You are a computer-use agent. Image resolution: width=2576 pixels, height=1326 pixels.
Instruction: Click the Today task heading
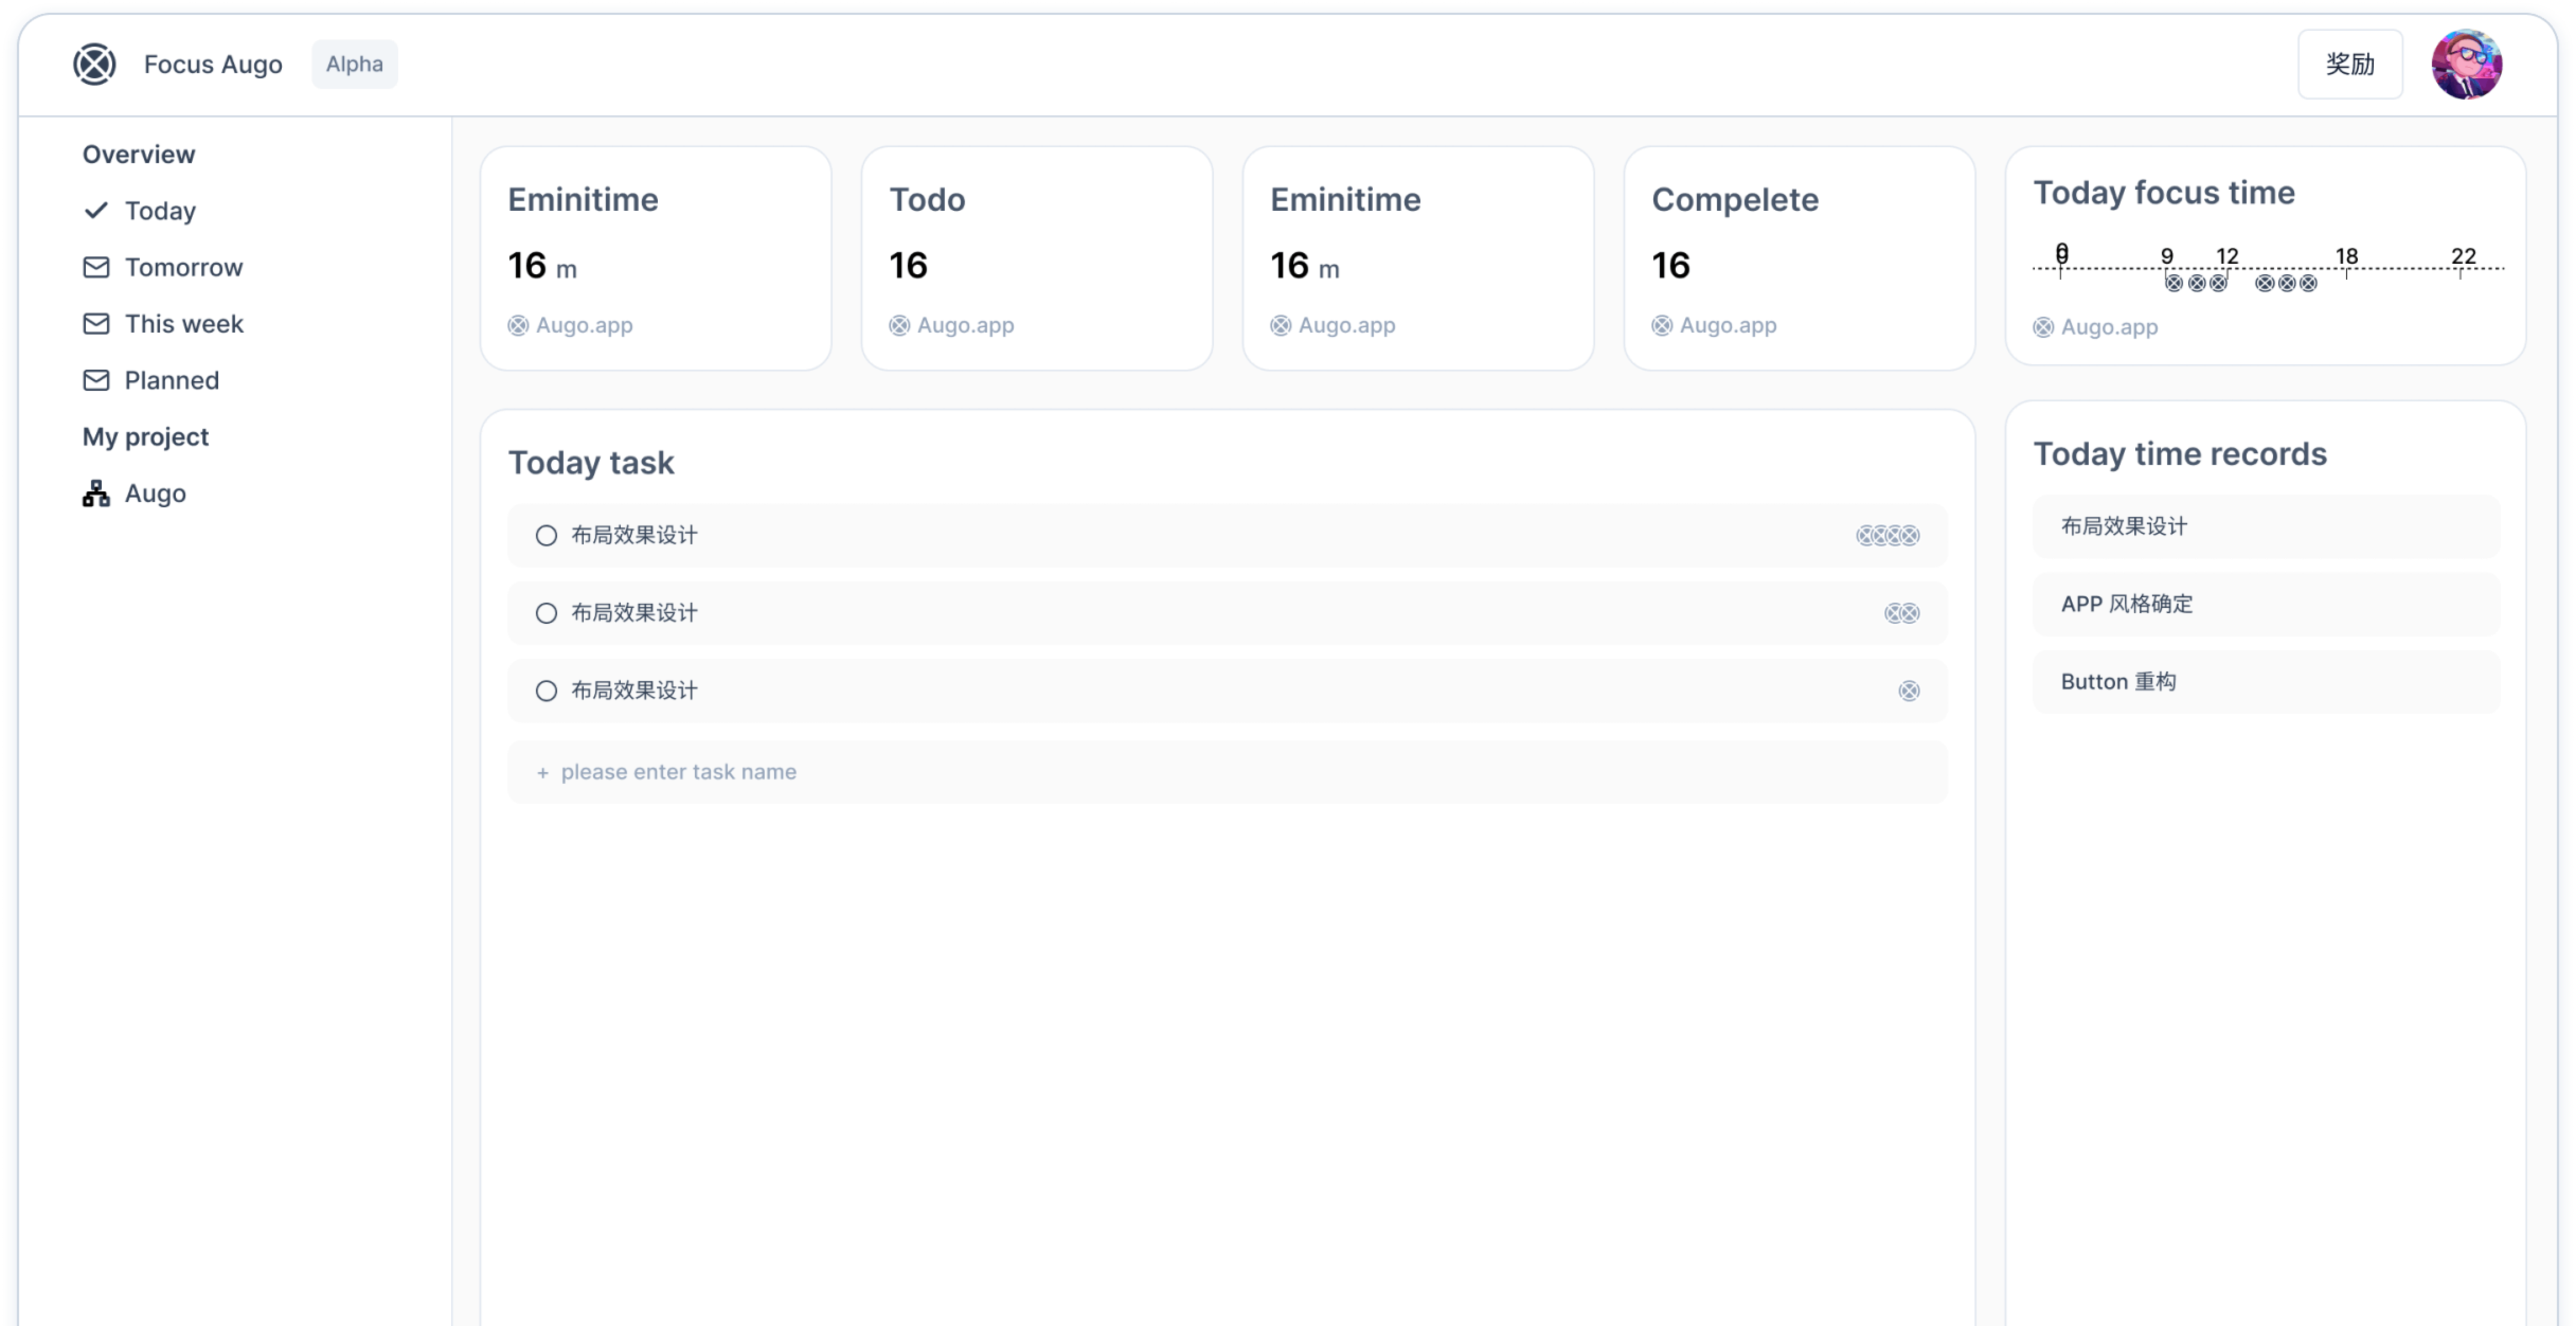pos(591,463)
